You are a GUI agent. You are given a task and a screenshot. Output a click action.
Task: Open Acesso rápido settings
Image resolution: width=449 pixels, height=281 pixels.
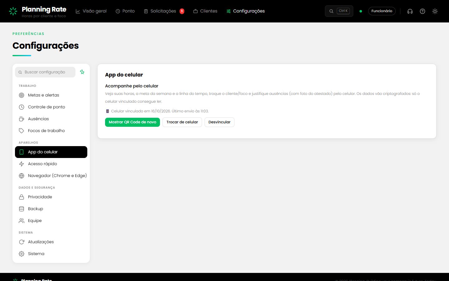pyautogui.click(x=51, y=164)
